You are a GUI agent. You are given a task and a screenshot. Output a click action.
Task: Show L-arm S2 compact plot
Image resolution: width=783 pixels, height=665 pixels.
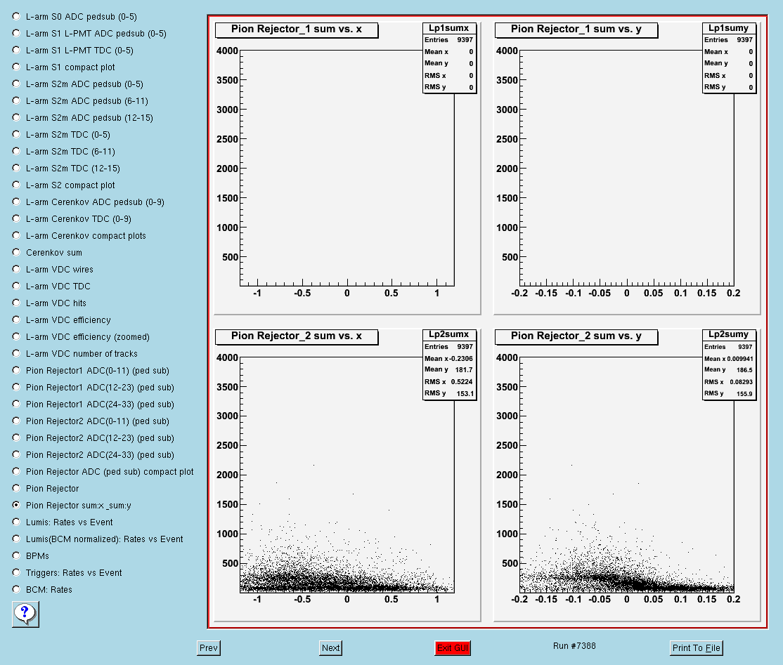pos(16,185)
